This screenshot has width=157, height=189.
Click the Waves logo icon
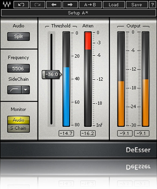(7, 4)
